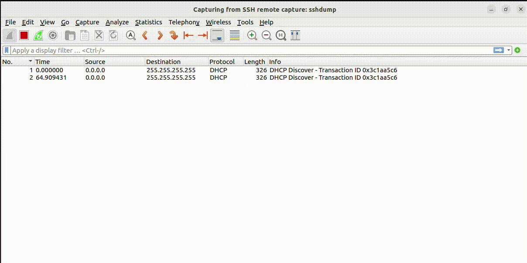
Task: Toggle zoom back to normal size
Action: [x=281, y=35]
